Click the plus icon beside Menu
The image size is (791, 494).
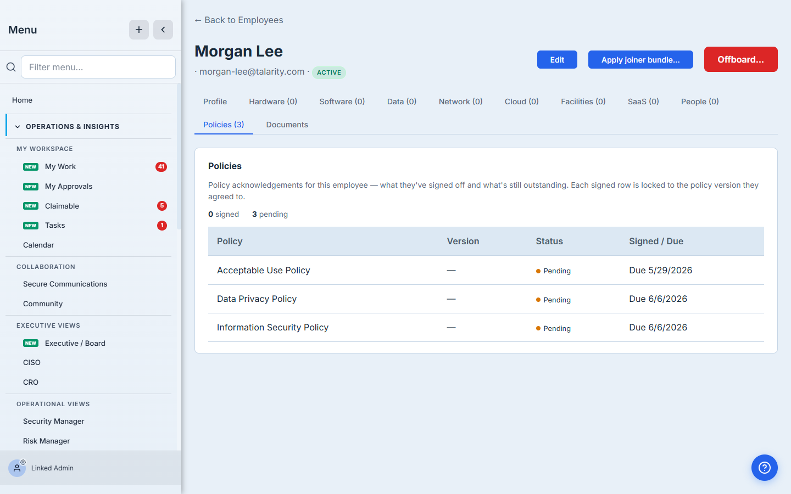click(139, 30)
